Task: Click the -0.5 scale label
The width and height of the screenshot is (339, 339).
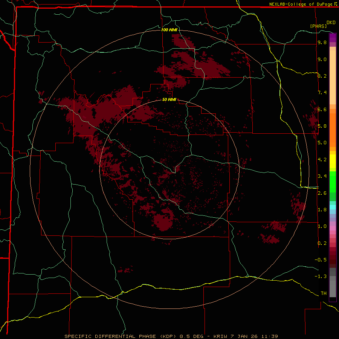Action: pyautogui.click(x=321, y=260)
